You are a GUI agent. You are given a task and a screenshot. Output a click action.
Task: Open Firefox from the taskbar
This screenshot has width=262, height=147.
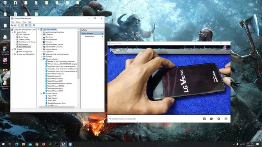(43, 144)
